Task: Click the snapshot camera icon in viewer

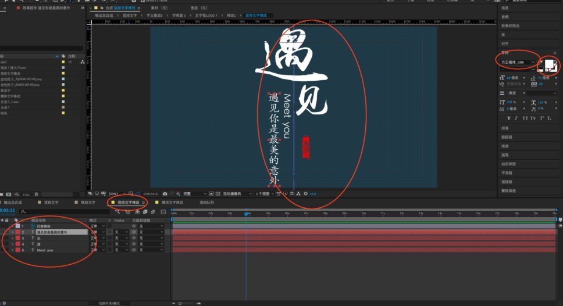Action: [165, 193]
